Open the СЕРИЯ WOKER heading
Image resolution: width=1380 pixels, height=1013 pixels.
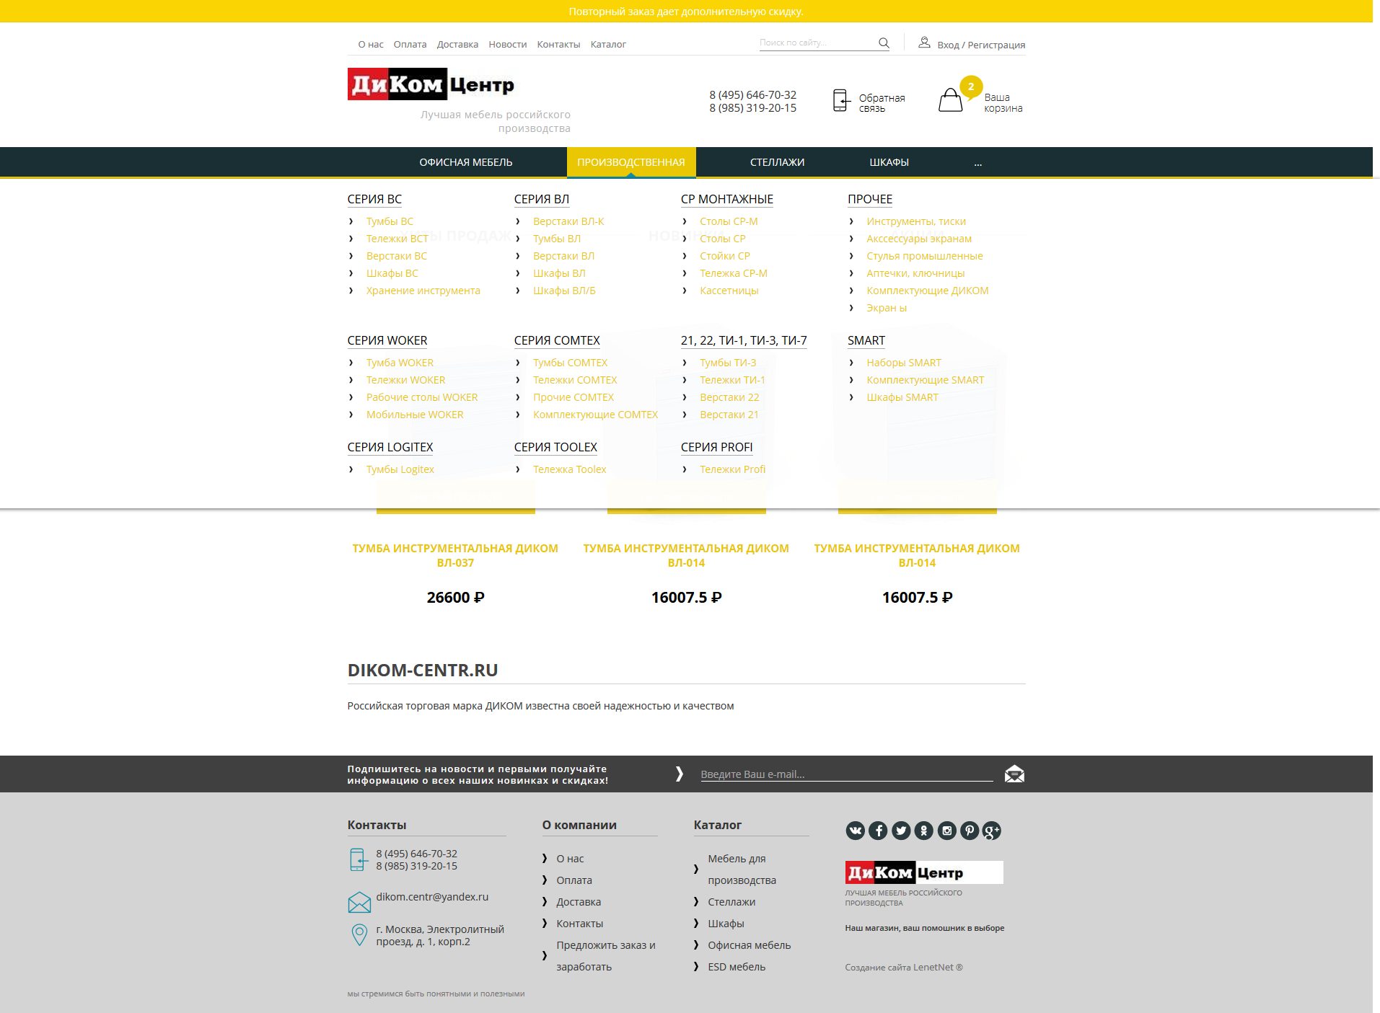click(387, 340)
